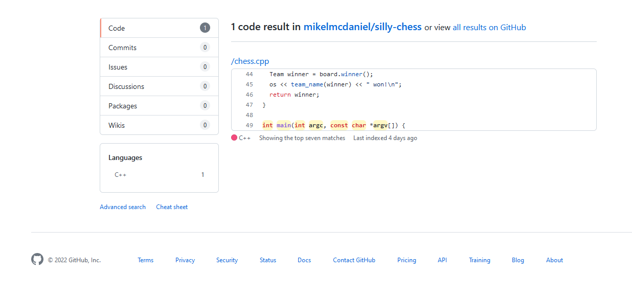Open the Terms footer link
The image size is (632, 298).
click(x=145, y=260)
